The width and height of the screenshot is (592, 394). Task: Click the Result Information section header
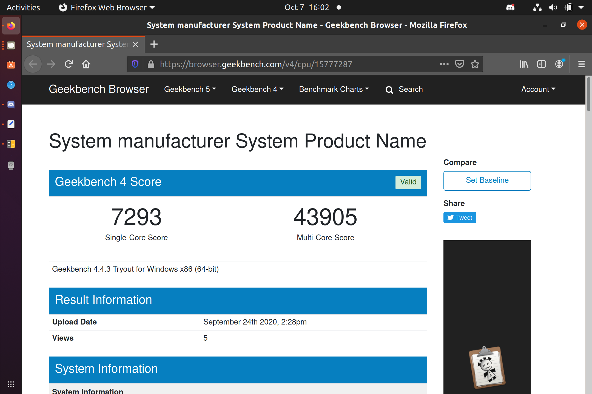tap(238, 301)
